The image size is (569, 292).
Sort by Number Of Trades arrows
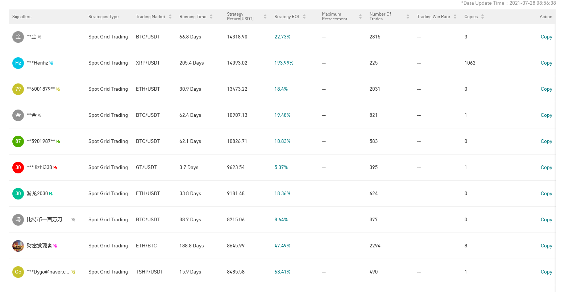point(408,17)
